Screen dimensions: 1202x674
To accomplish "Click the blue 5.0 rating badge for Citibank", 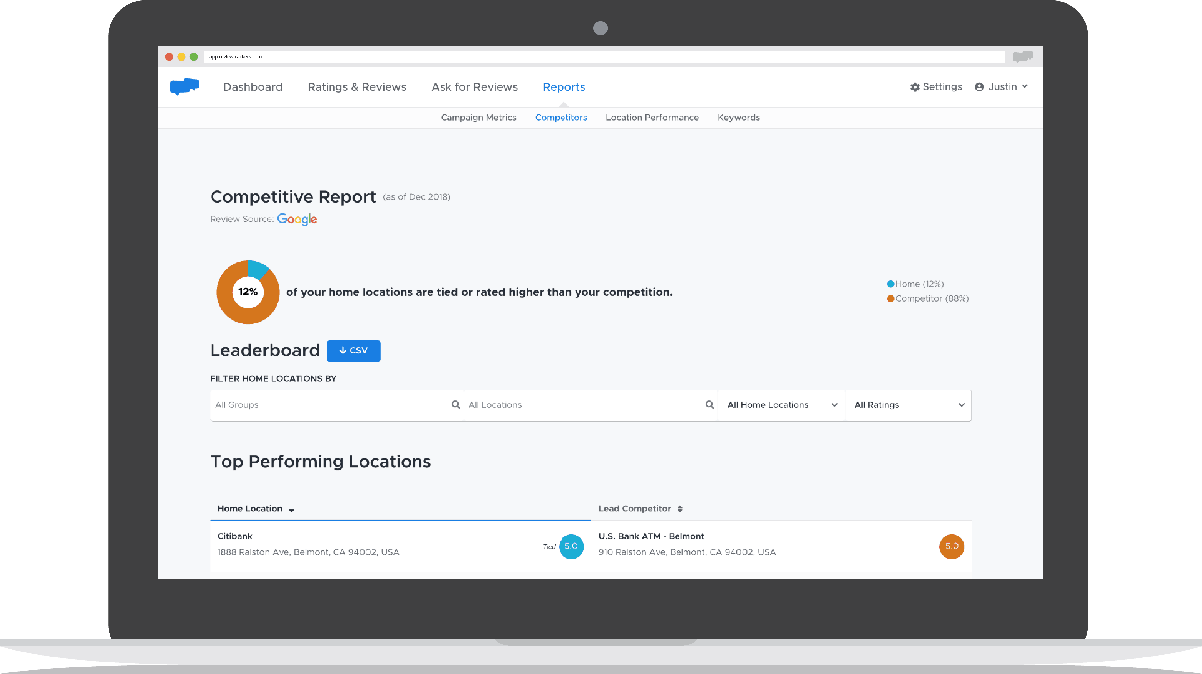I will click(x=571, y=546).
